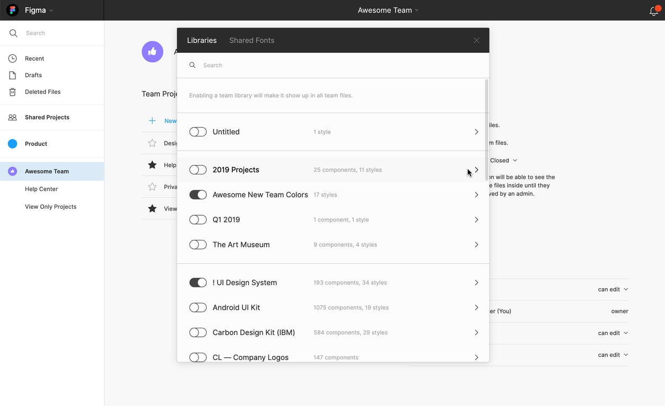Screen dimensions: 665x406
Task: Turn on the Android UI Kit toggle
Action: 198,308
